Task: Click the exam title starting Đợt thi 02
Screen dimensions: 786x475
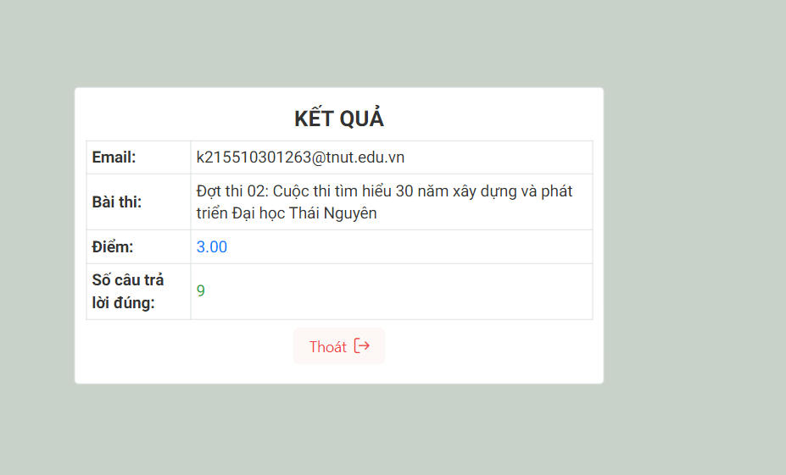Action: (x=384, y=202)
